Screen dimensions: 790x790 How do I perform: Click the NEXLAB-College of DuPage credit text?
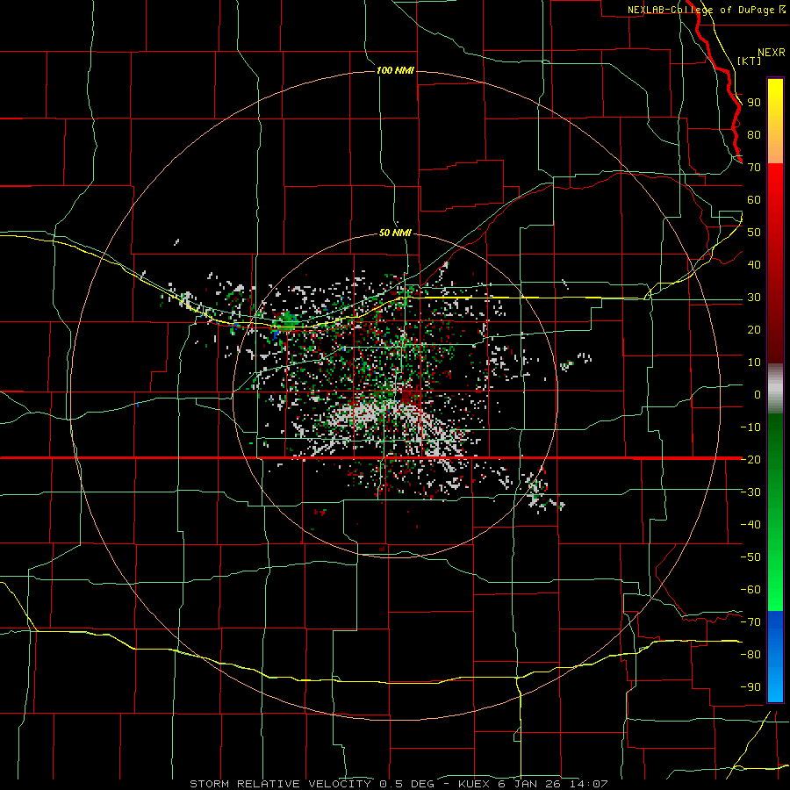point(706,10)
